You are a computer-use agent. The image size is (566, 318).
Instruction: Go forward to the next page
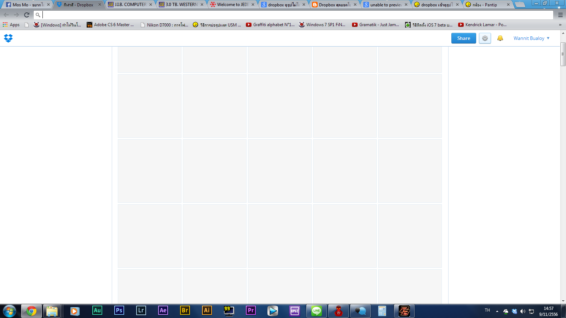tap(16, 15)
